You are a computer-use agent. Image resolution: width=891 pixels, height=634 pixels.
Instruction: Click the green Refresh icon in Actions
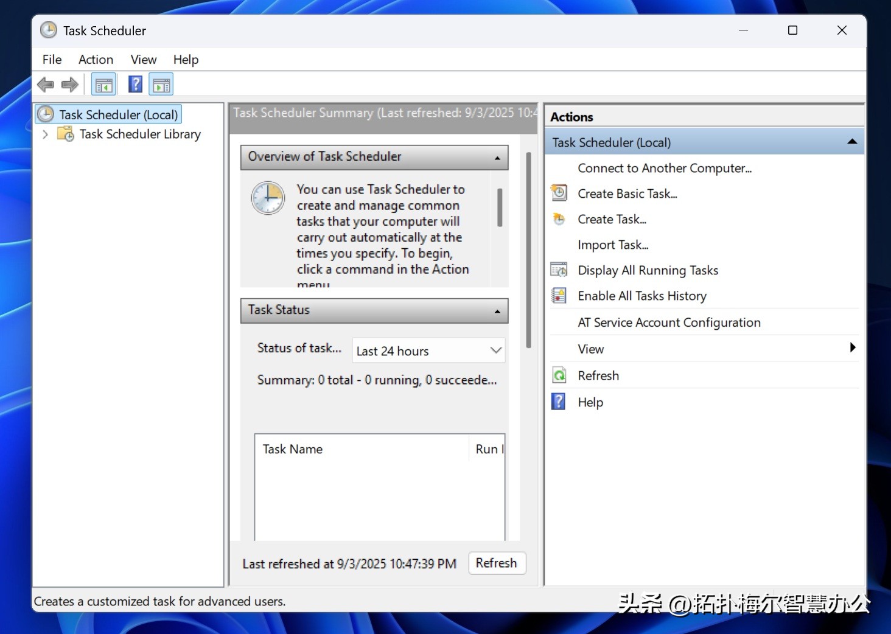pos(559,375)
